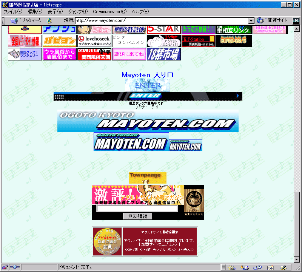Open the ブックマーク (Bookmarks) button
Image resolution: width=302 pixels, height=272 pixels.
pyautogui.click(x=26, y=20)
